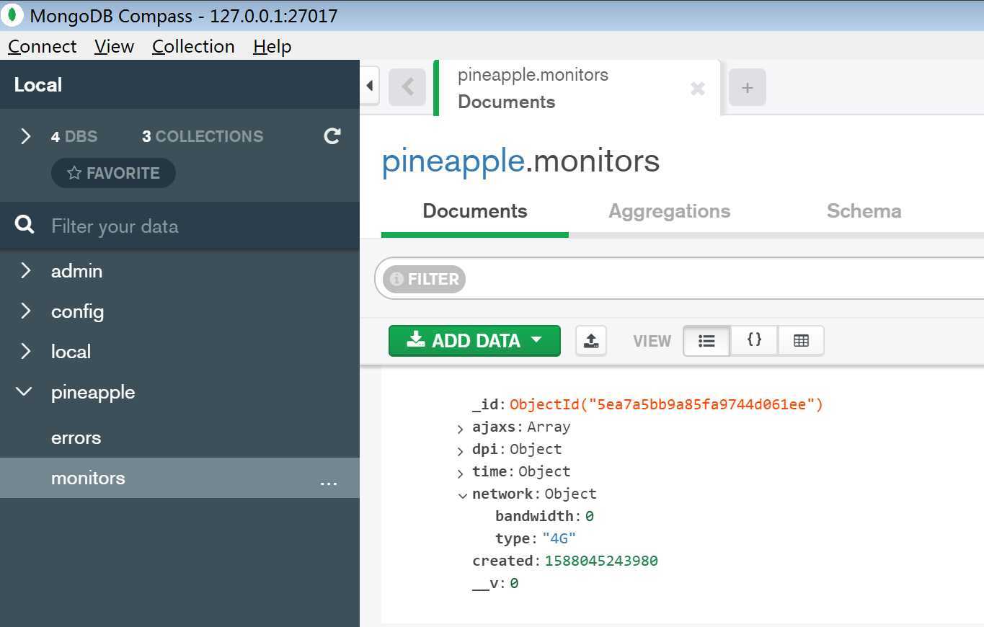This screenshot has height=627, width=984.
Task: Expand the dpi Object field
Action: click(460, 450)
